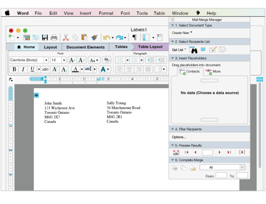Screen dimensions: 266x204
Task: Click the Print icon
Action: (54, 37)
